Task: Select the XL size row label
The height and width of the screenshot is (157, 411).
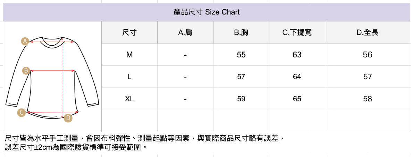Action: (x=129, y=99)
